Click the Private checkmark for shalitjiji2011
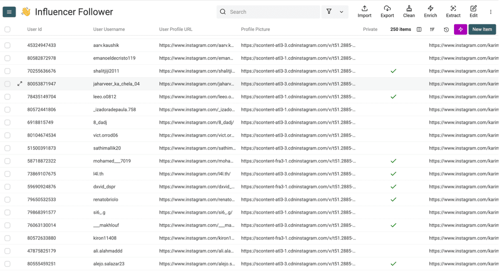Screen dimensions: 499x273 coord(393,71)
